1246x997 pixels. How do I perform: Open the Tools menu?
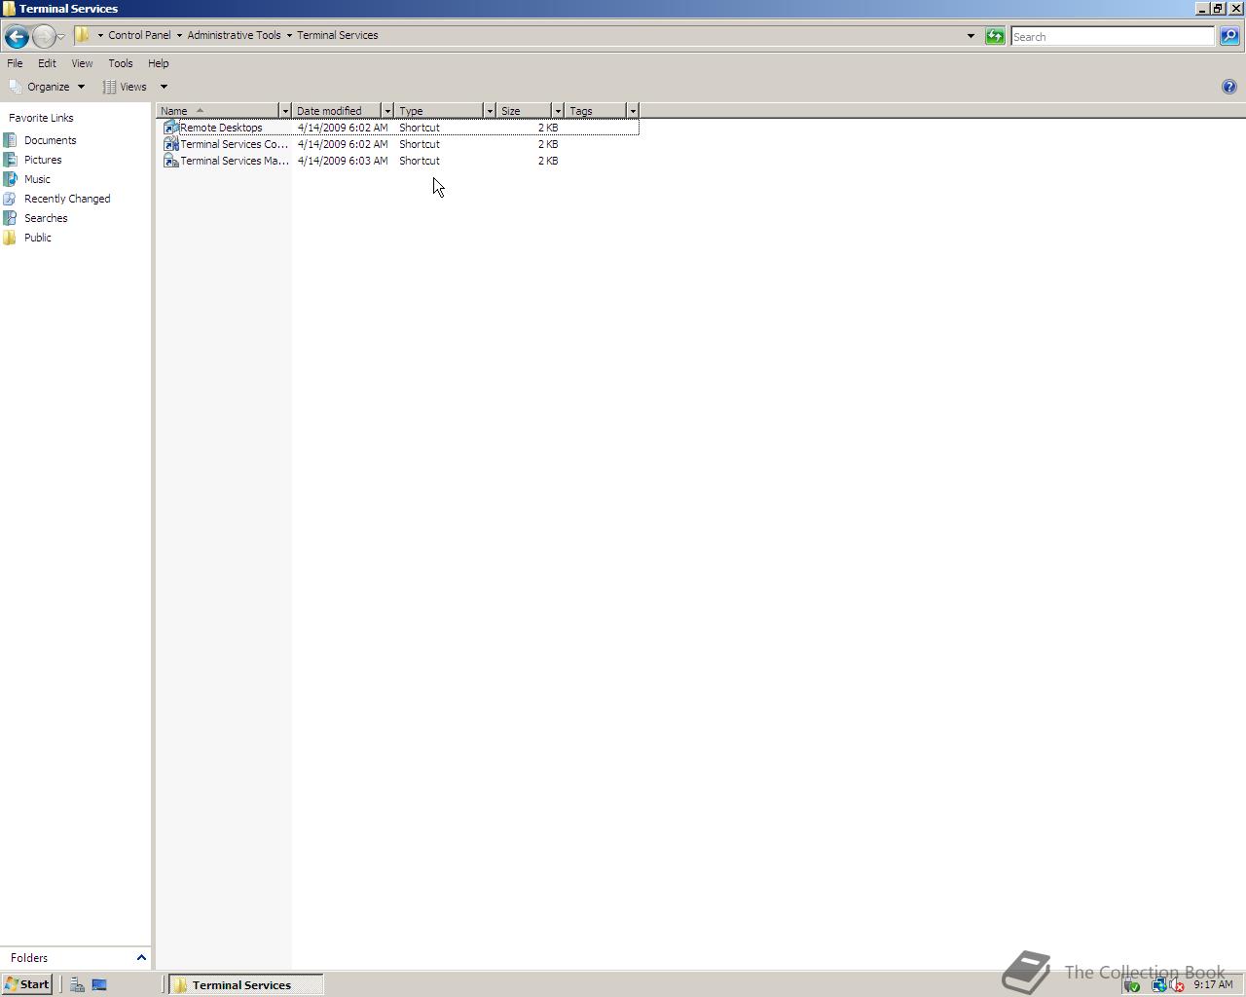[121, 63]
